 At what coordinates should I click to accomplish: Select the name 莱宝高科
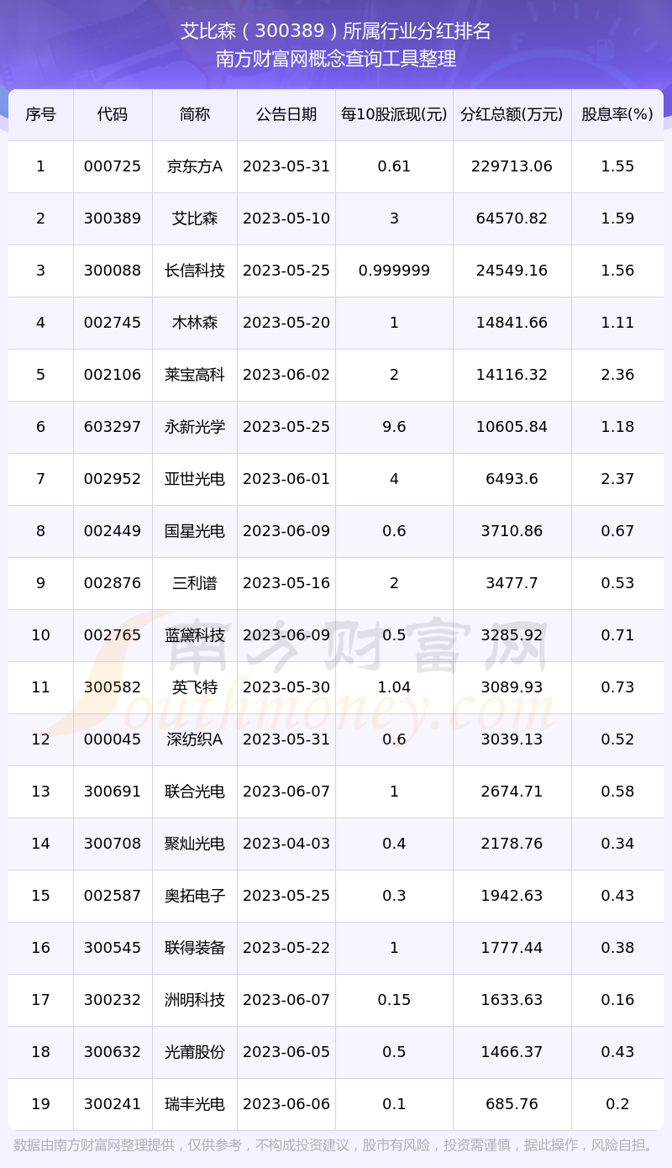[195, 375]
